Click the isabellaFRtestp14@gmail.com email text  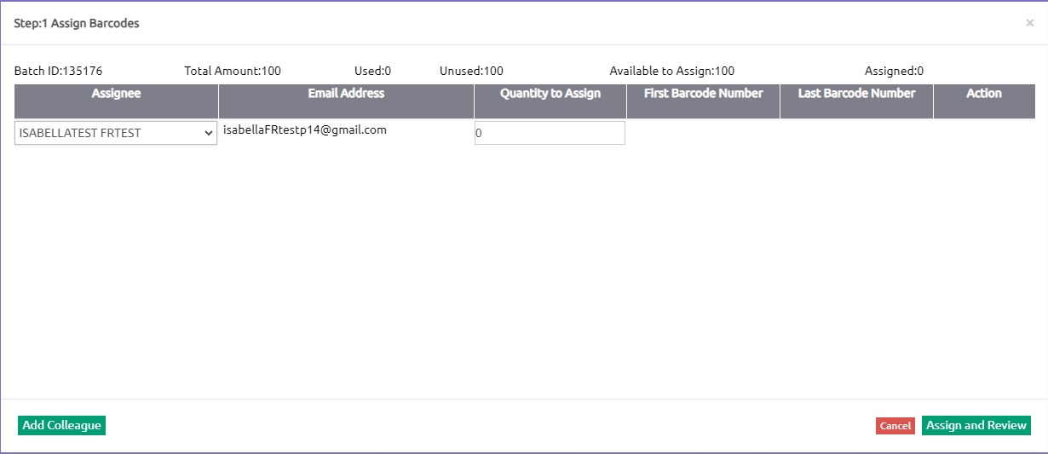click(x=305, y=130)
